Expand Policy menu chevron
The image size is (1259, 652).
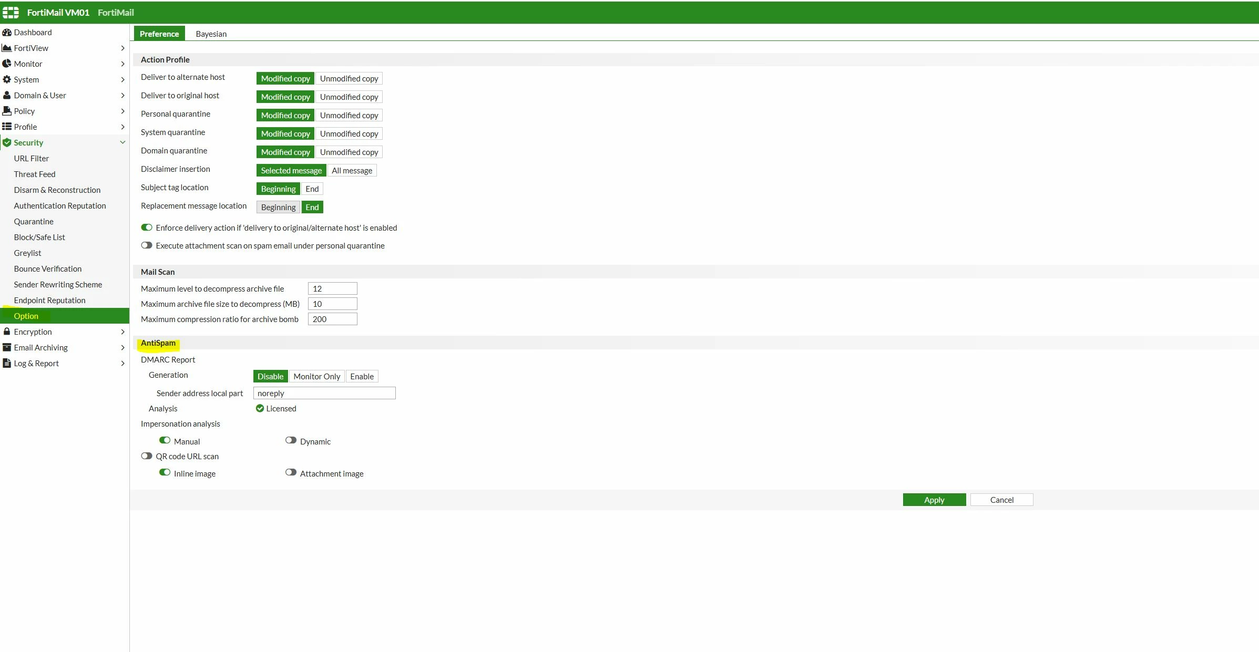point(122,111)
